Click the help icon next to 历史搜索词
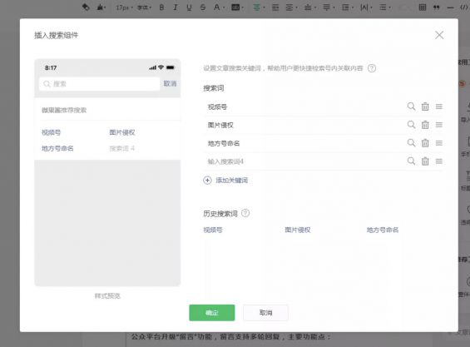This screenshot has width=470, height=347. pyautogui.click(x=245, y=213)
